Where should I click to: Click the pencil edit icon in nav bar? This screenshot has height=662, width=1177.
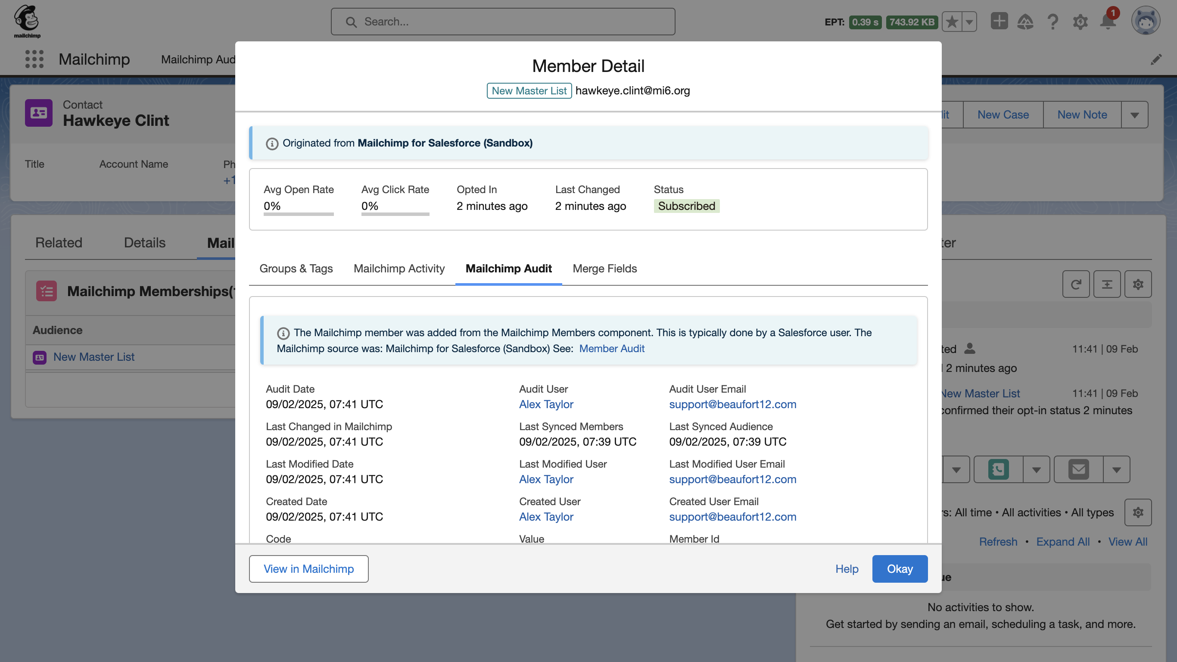point(1156,59)
